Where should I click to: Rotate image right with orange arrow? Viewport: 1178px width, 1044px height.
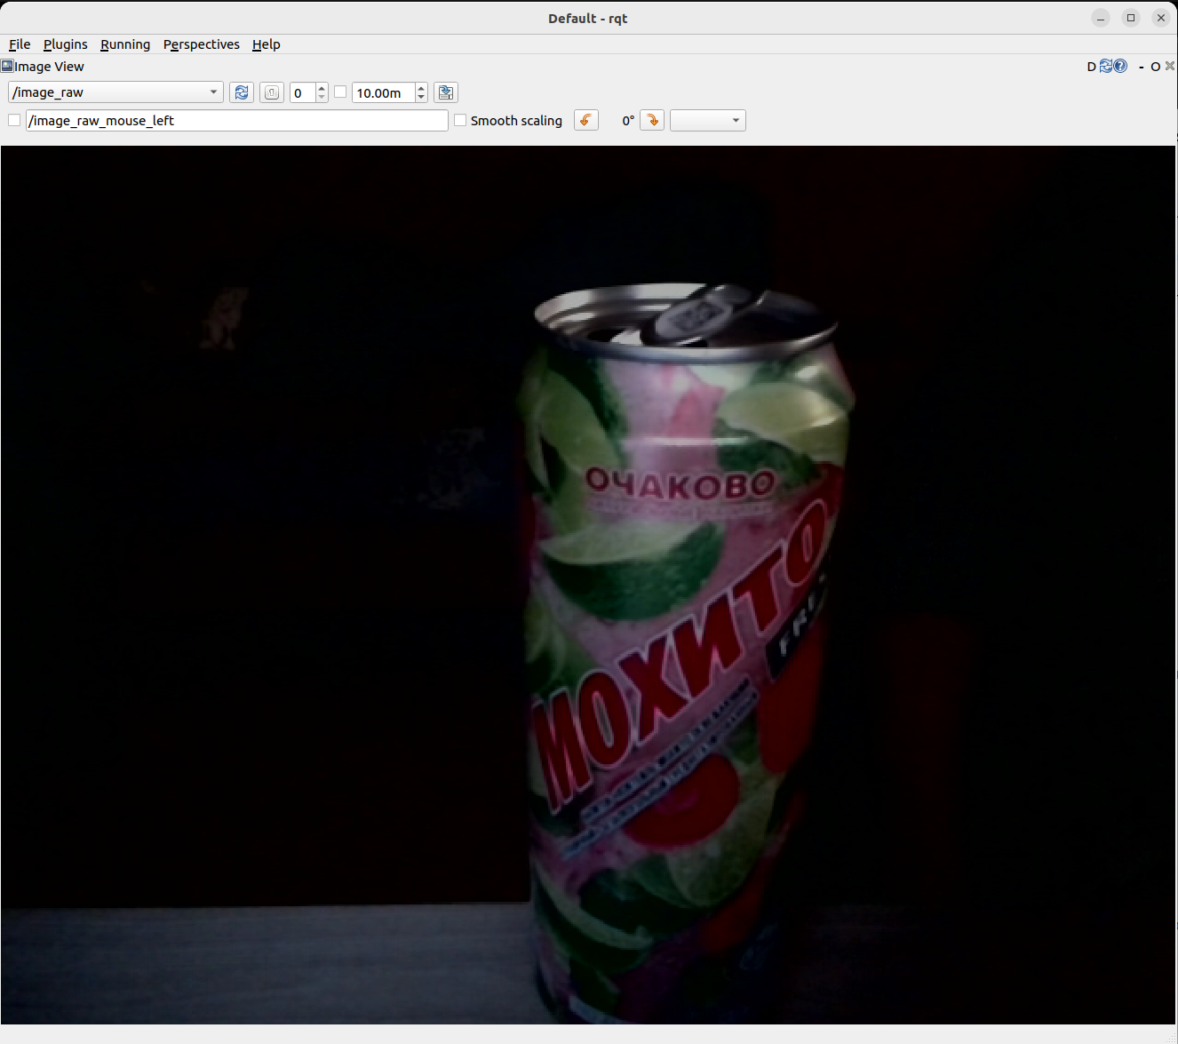(x=652, y=121)
